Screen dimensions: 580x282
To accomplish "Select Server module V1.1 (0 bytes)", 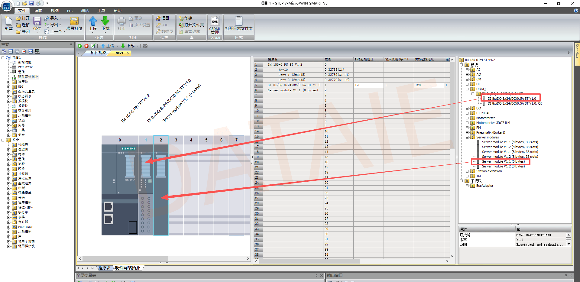I will (503, 162).
